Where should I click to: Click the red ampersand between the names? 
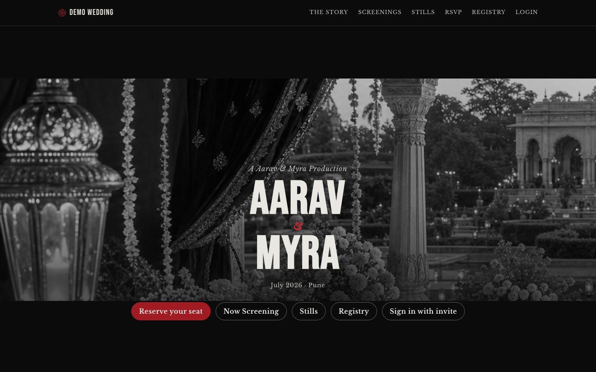point(298,226)
